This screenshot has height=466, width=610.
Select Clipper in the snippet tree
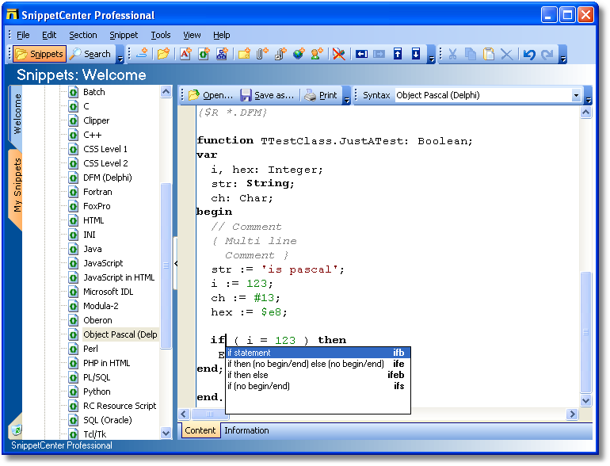point(96,120)
